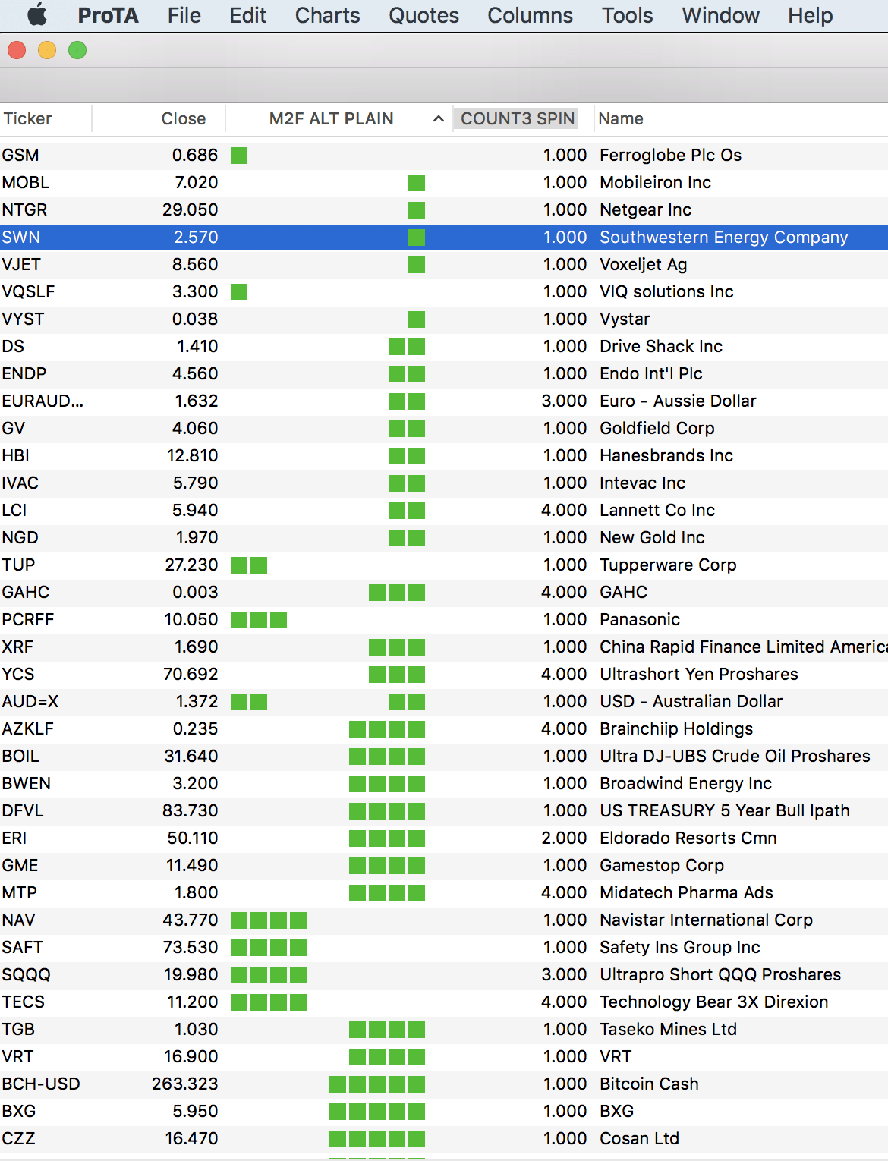Screen dimensions: 888x1161
Task: Click Cosan Ltd name
Action: (x=639, y=1139)
